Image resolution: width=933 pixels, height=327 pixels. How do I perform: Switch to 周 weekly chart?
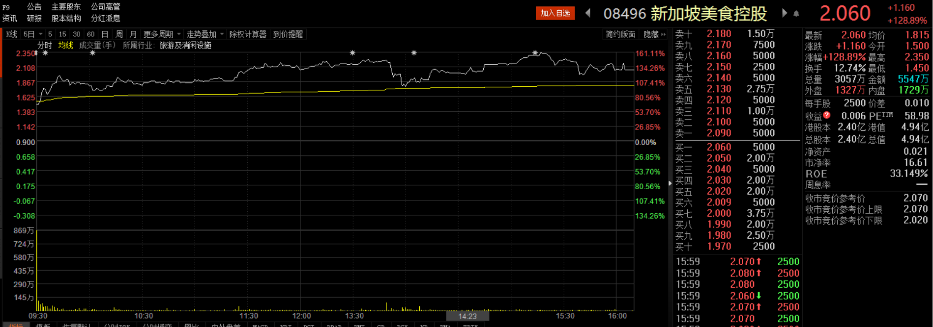pos(119,34)
